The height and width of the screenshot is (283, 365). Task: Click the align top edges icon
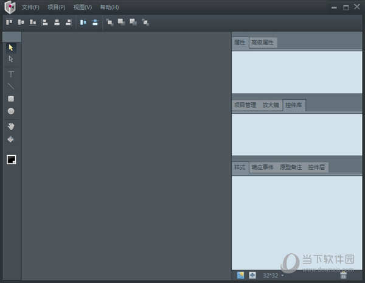pos(9,22)
